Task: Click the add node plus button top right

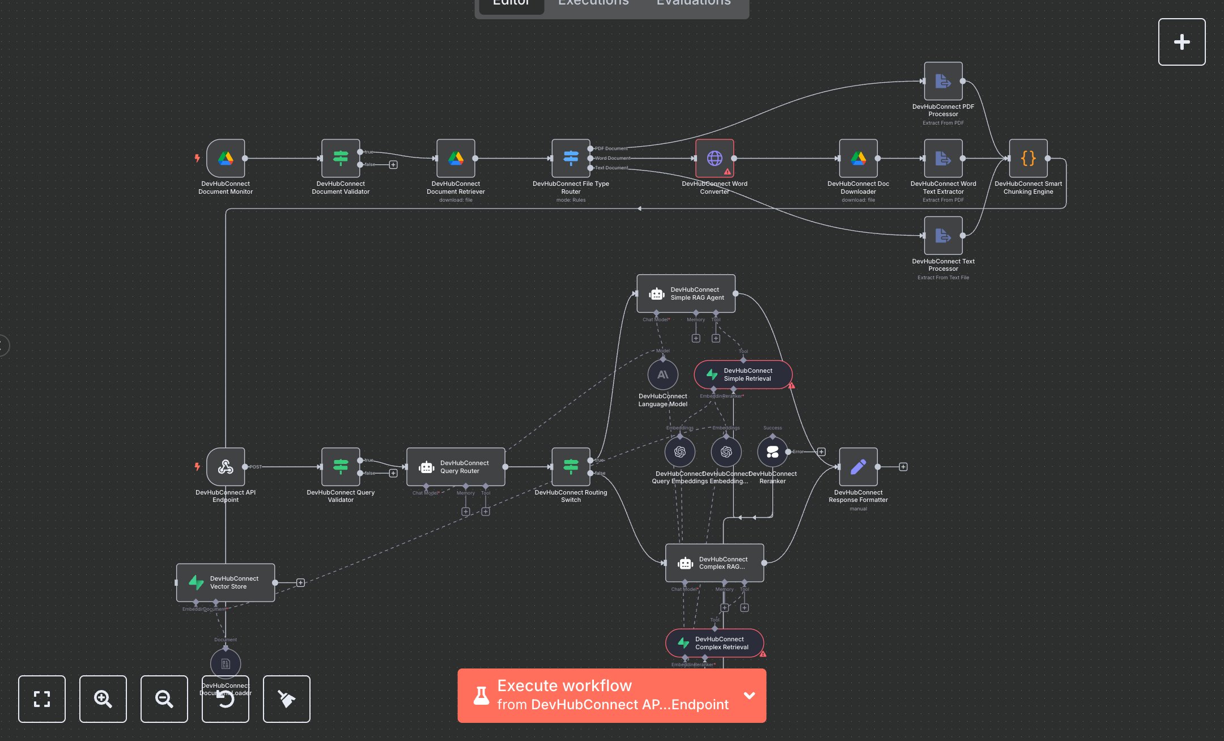Action: coord(1181,41)
